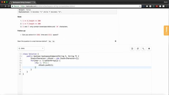Click the round white extension icon
This screenshot has width=169, height=95.
pyautogui.click(x=160, y=6)
